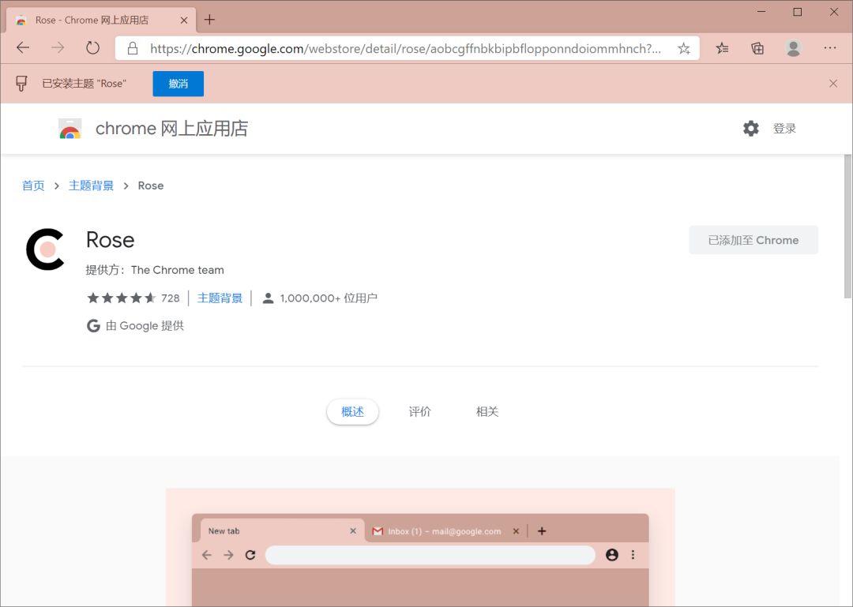Click the 'chrome 网上应用店' header title
853x607 pixels.
coord(172,129)
